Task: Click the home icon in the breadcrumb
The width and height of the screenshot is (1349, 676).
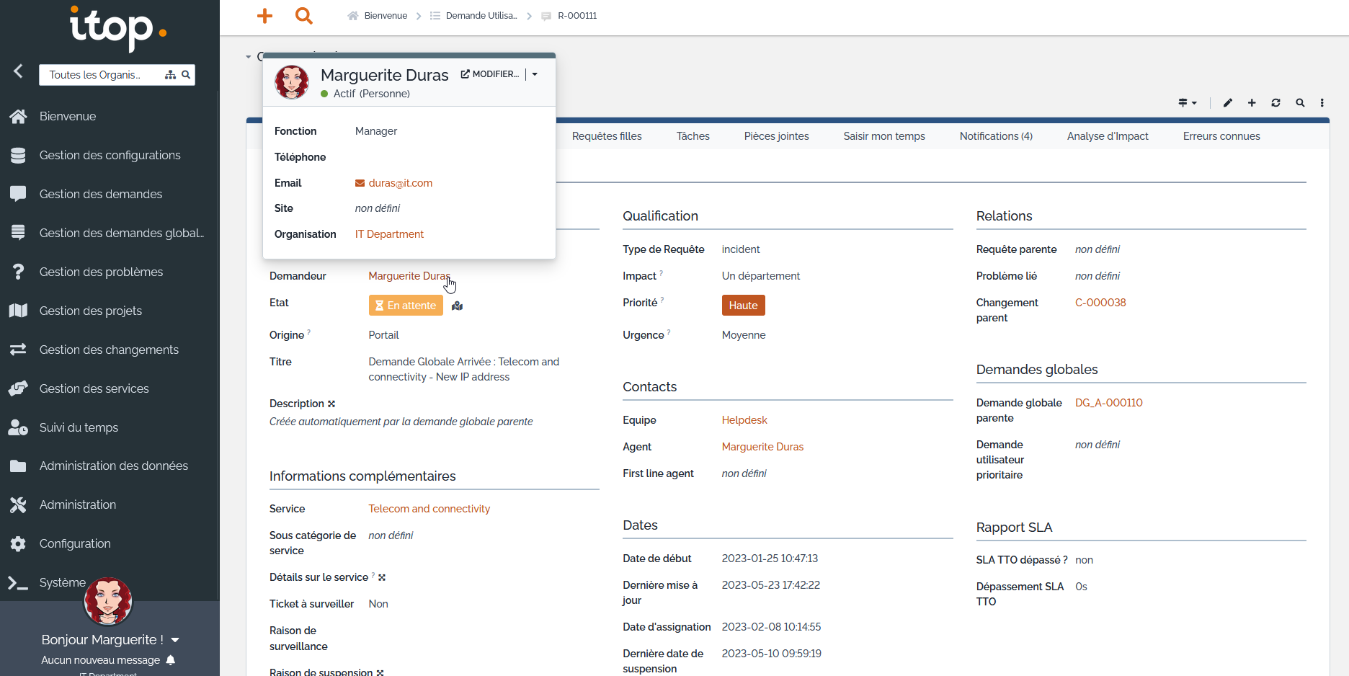Action: pos(352,15)
